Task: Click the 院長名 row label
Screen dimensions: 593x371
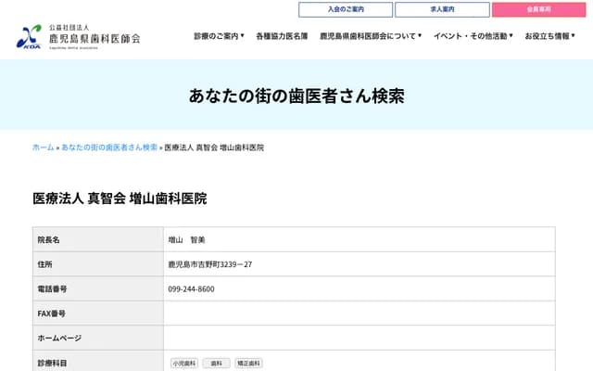Action: click(48, 239)
